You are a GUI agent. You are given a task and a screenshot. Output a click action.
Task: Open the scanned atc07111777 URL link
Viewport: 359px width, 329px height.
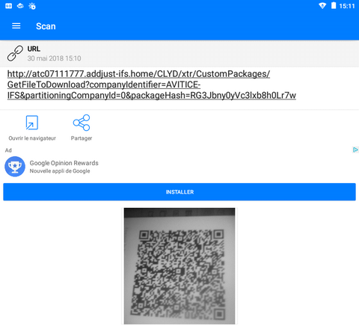pyautogui.click(x=152, y=84)
